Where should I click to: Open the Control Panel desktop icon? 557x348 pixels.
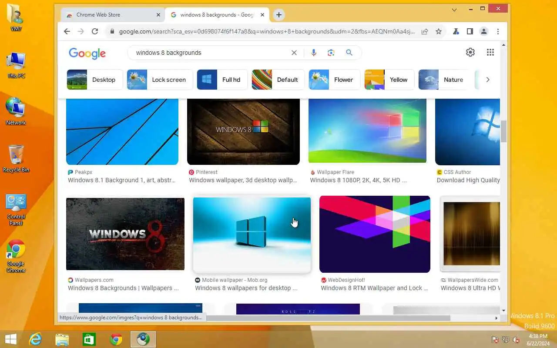coord(16,209)
